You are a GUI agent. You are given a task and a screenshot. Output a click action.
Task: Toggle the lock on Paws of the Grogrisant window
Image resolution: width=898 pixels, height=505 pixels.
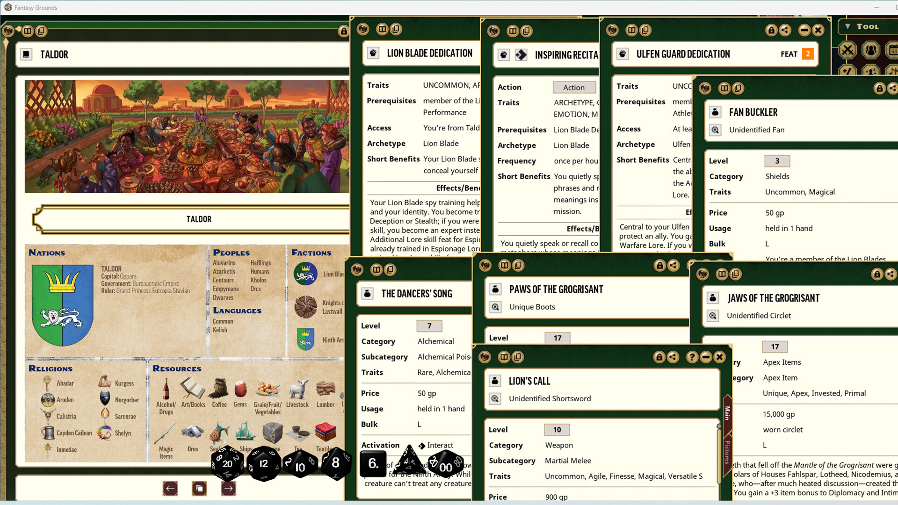click(x=659, y=265)
